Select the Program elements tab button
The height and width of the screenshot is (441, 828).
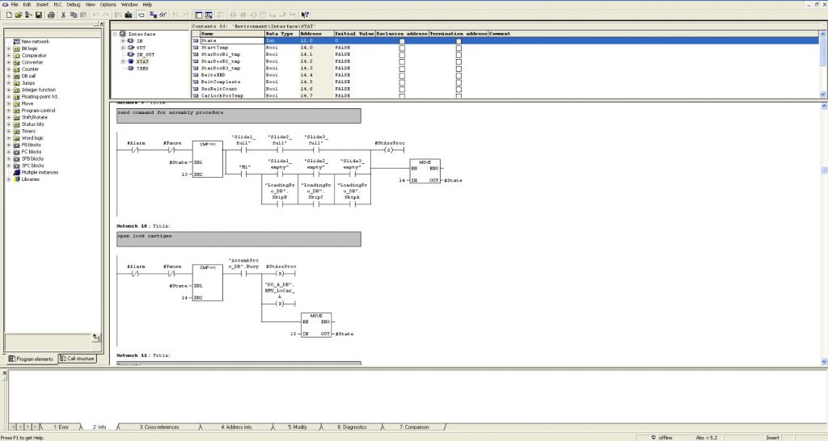point(31,359)
